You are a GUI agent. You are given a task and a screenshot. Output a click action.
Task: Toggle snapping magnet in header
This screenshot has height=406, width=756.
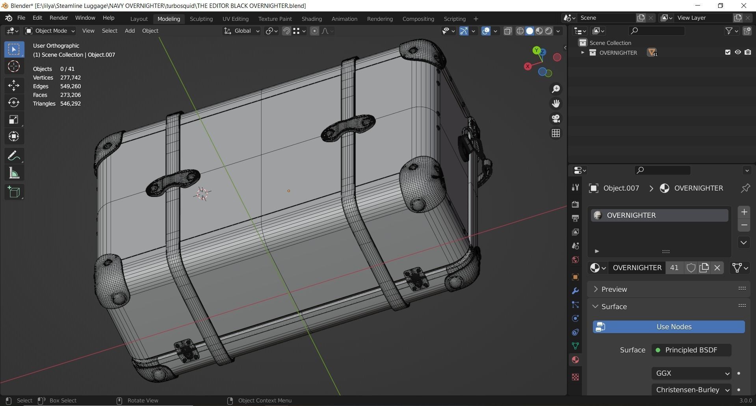286,31
